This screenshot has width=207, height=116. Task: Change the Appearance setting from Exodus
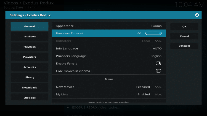(x=109, y=26)
